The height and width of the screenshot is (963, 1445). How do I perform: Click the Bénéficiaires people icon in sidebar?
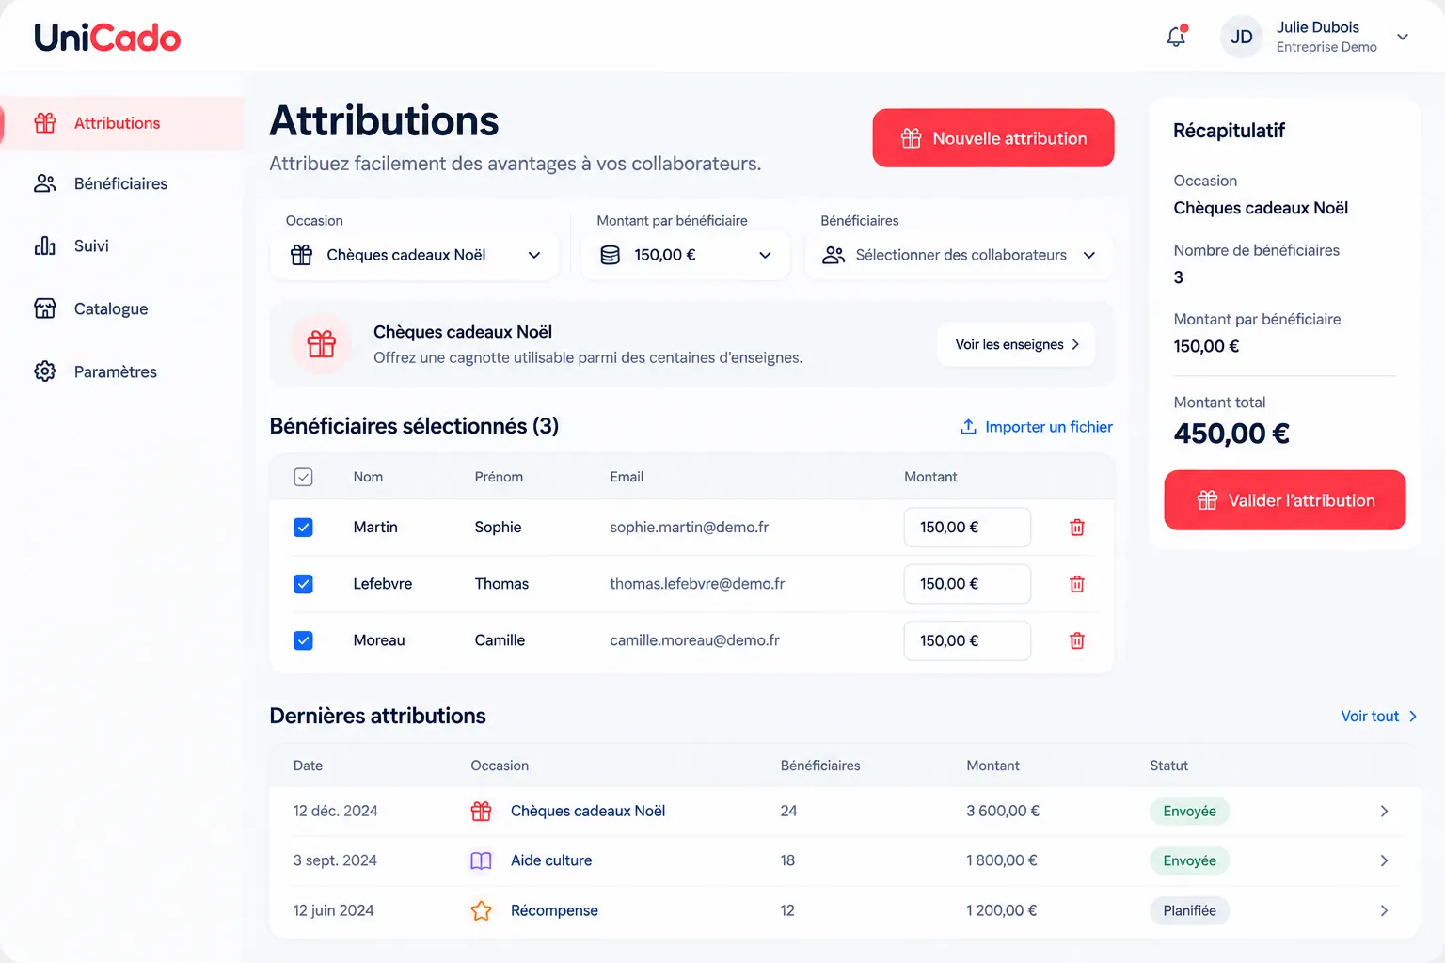[x=45, y=183]
